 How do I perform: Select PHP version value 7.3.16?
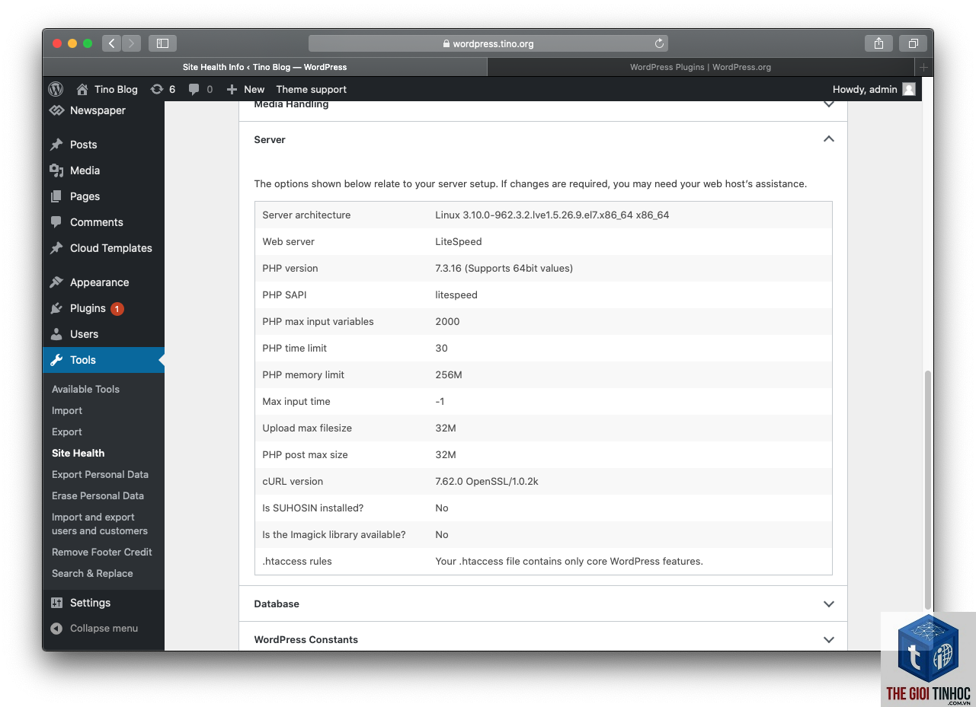pyautogui.click(x=504, y=268)
